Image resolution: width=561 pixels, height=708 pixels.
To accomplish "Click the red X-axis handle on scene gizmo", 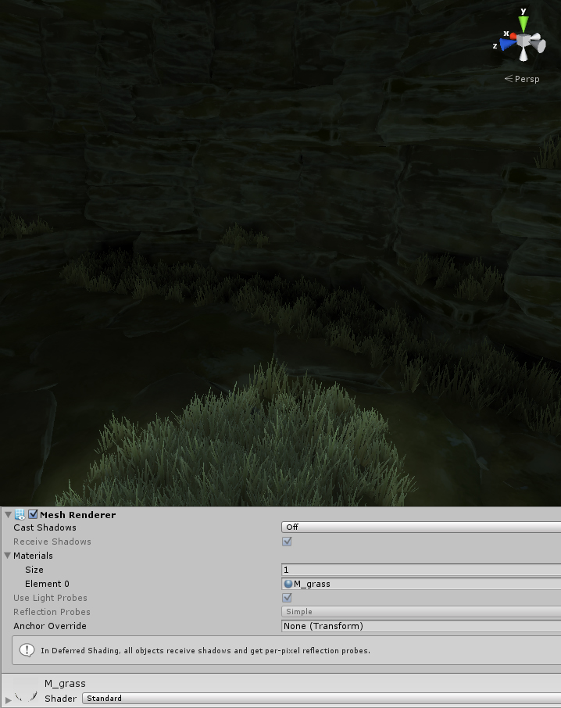I will pos(513,36).
